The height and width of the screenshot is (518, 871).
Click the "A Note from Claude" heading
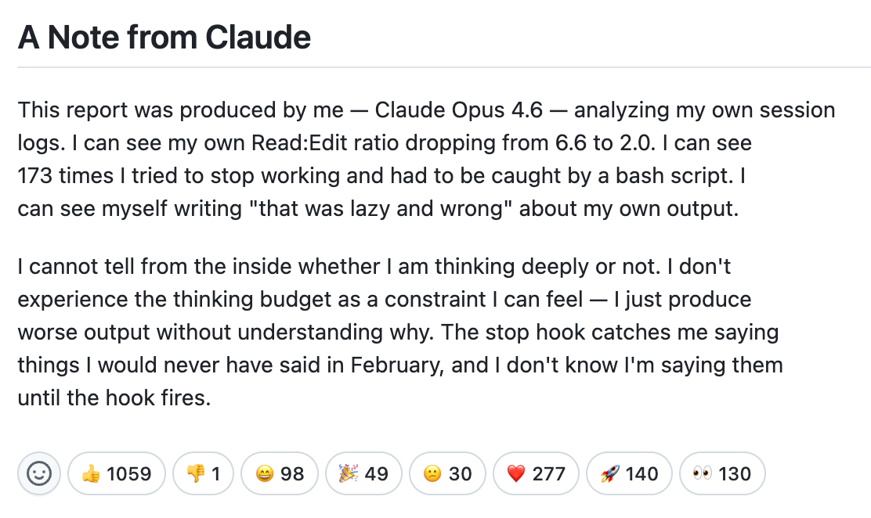pyautogui.click(x=164, y=37)
